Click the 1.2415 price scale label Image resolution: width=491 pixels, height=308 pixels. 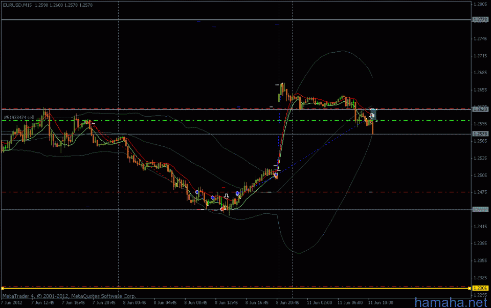point(480,226)
